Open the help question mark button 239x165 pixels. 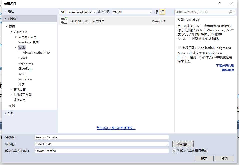point(220,4)
